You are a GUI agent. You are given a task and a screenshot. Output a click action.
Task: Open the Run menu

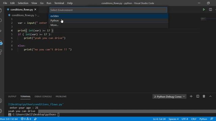coord(49,3)
